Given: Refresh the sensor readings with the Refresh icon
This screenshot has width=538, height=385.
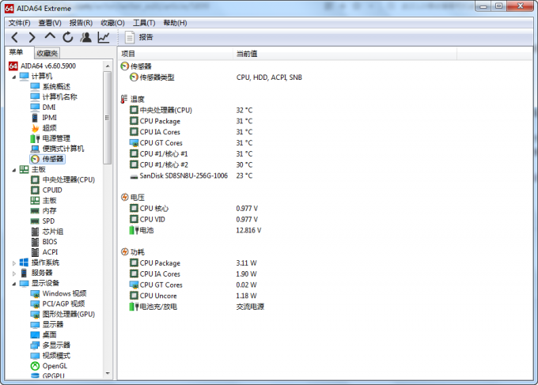Looking at the screenshot, I should [x=68, y=37].
